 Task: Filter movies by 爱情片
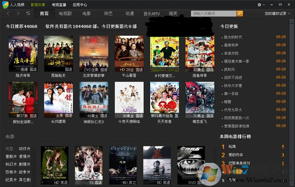tap(25, 156)
